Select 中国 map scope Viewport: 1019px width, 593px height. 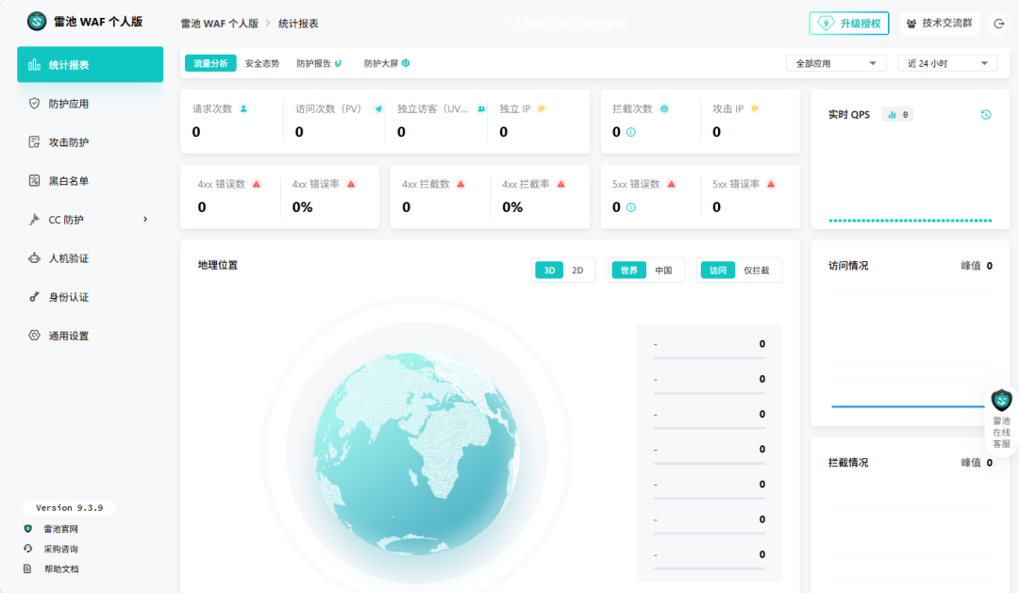coord(663,271)
